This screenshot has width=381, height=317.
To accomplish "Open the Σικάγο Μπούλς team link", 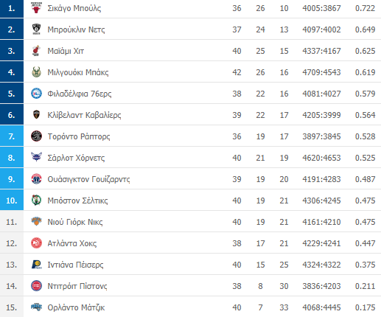I will [x=74, y=8].
